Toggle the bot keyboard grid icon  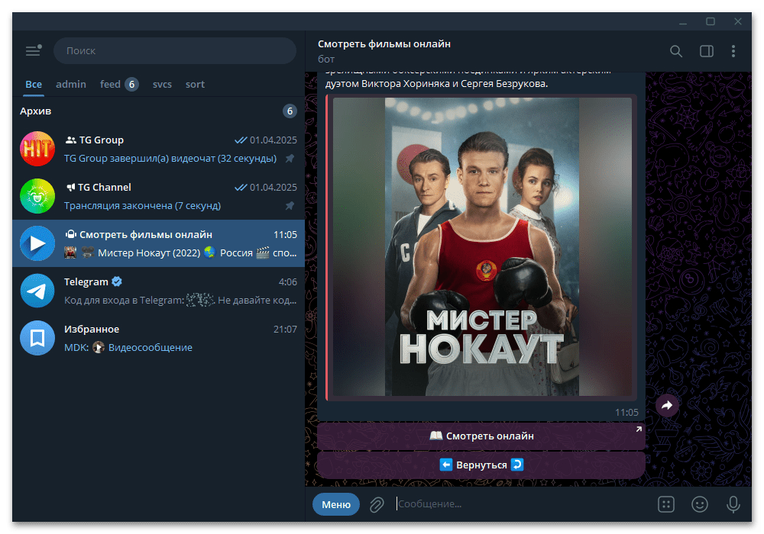coord(666,504)
